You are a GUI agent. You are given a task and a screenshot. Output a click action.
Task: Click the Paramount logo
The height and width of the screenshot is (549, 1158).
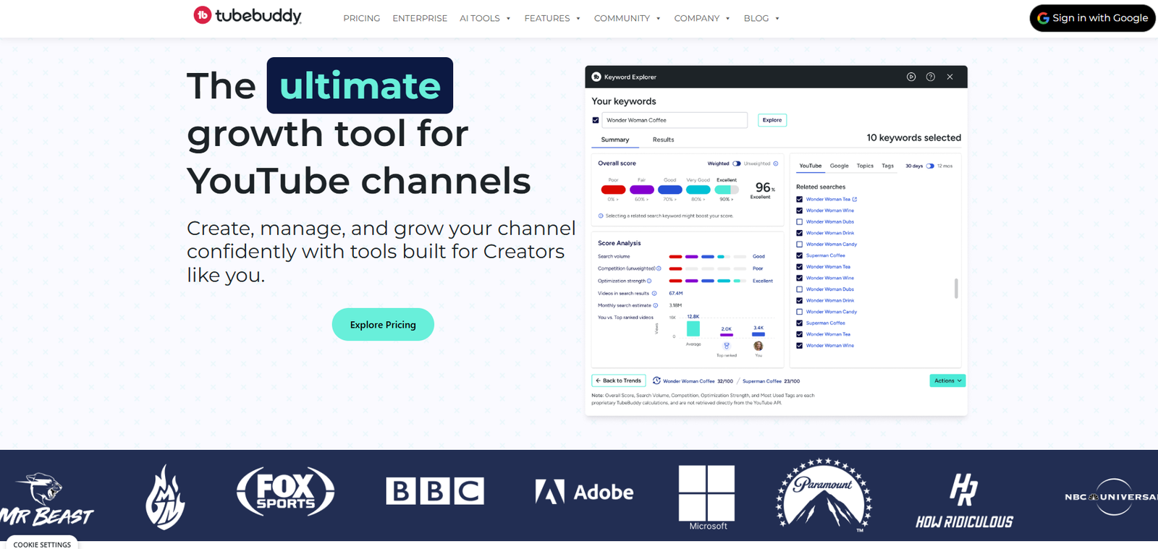(824, 494)
